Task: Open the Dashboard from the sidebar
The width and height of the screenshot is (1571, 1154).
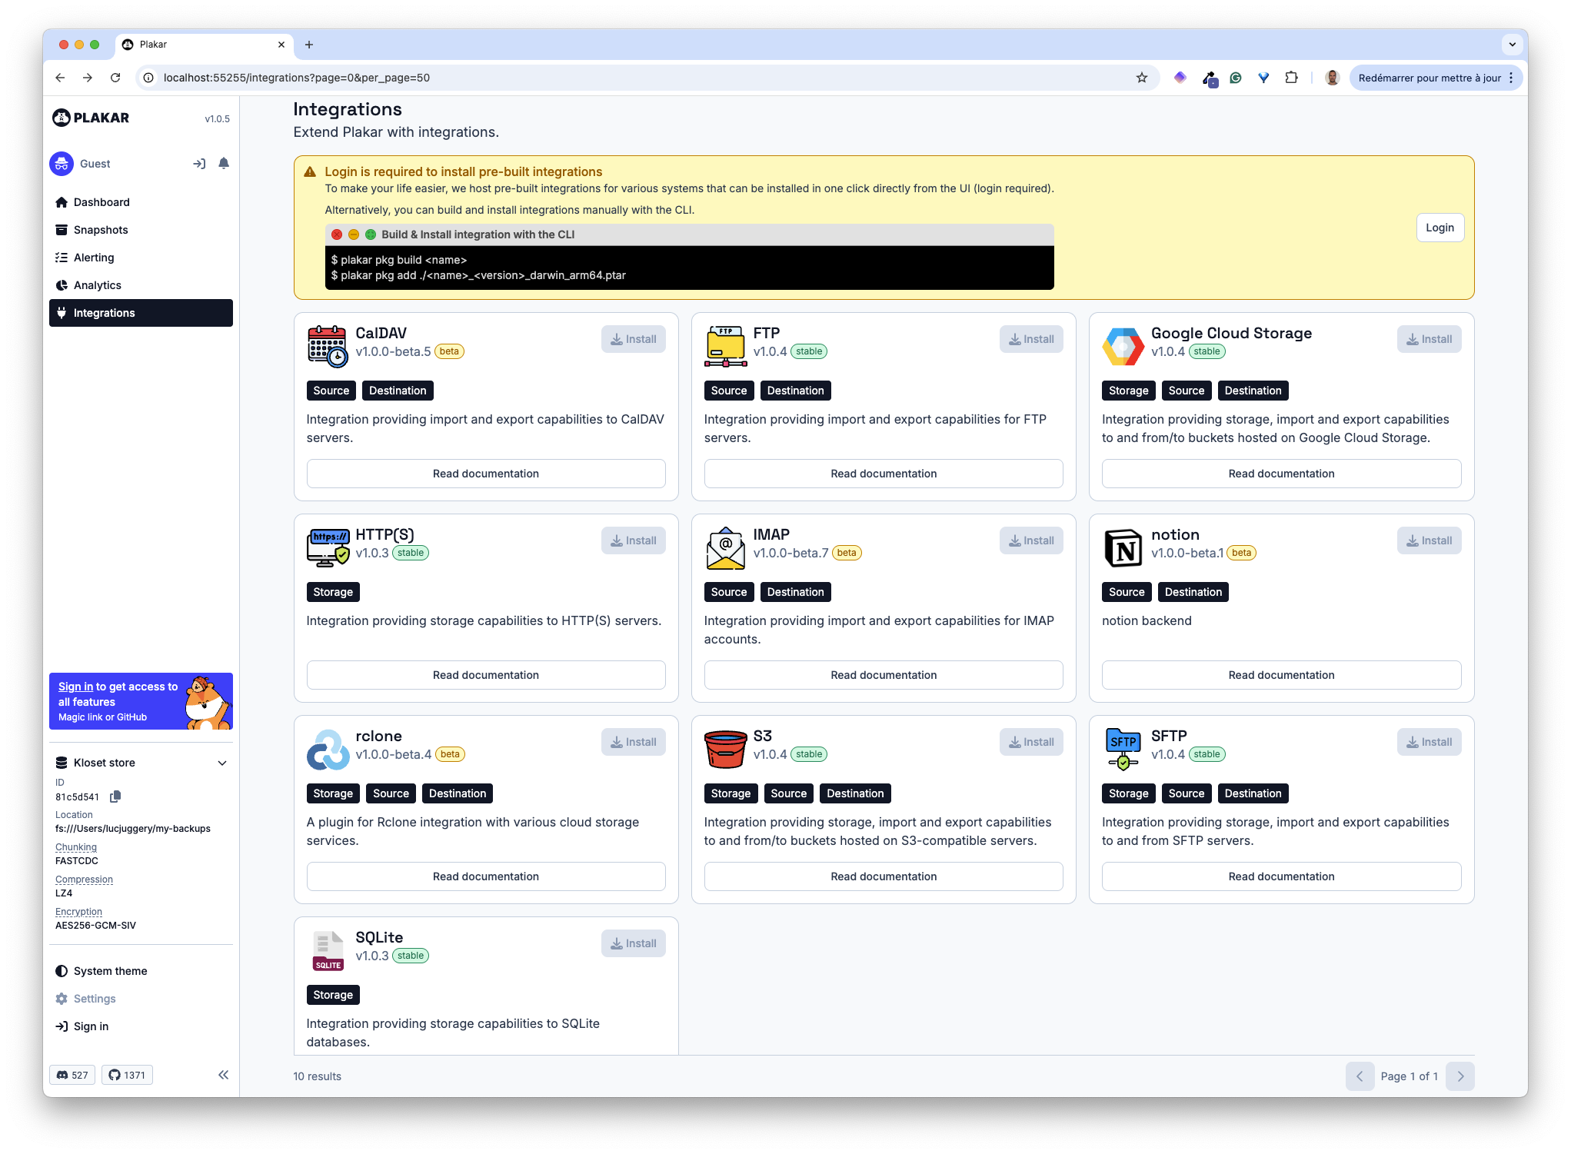Action: [x=101, y=201]
